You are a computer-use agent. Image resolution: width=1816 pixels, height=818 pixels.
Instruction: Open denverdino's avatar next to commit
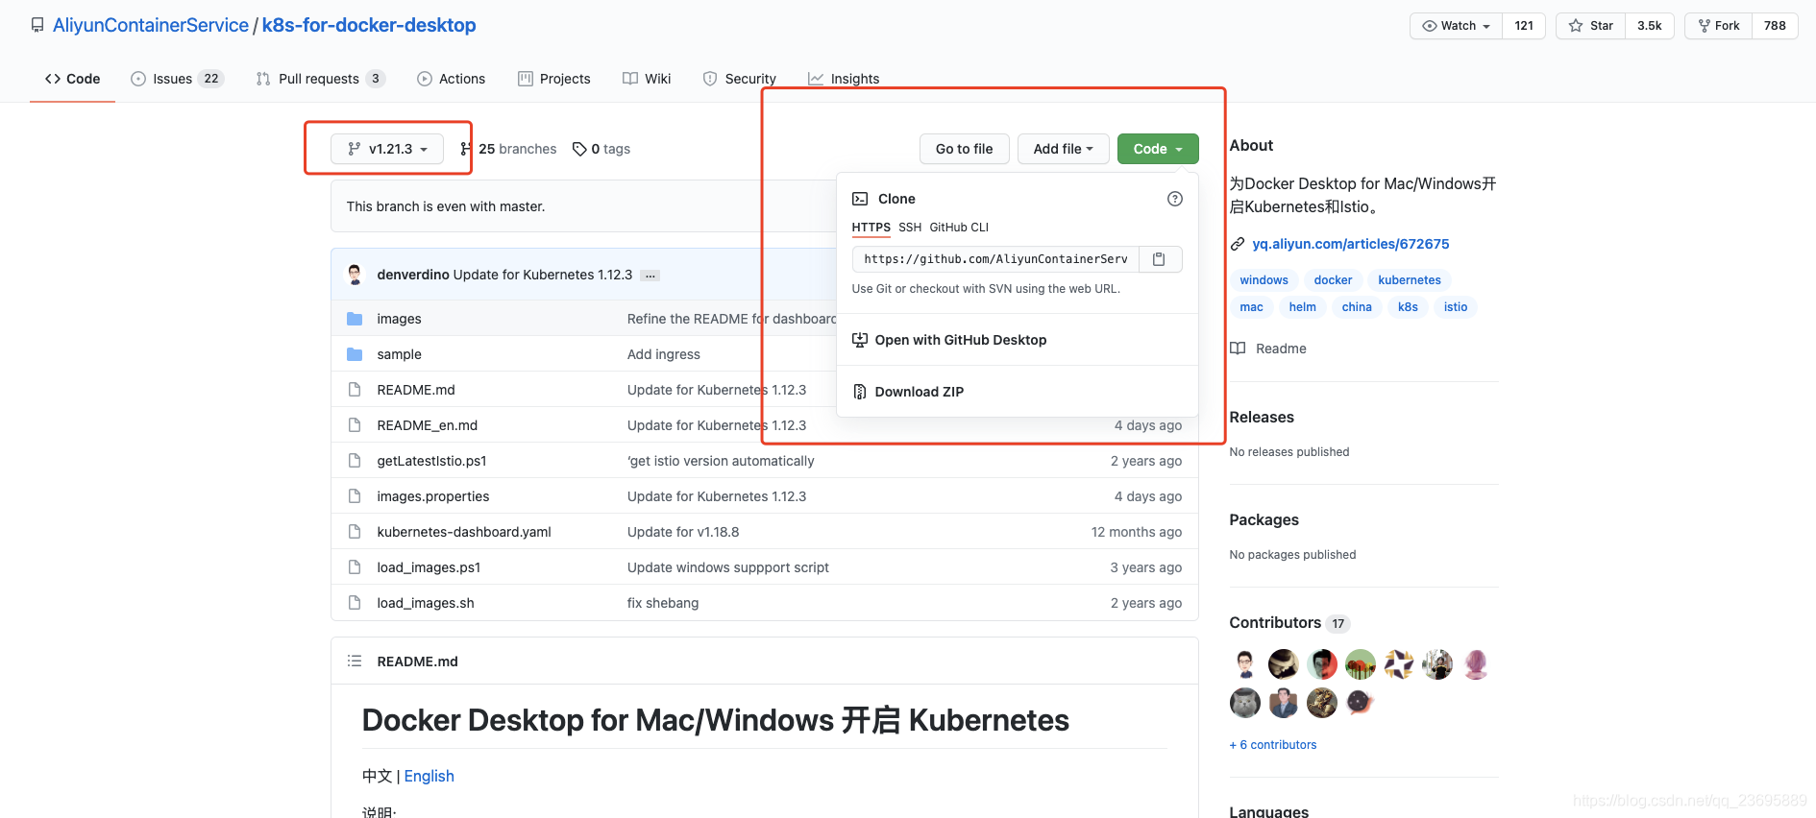pyautogui.click(x=356, y=275)
